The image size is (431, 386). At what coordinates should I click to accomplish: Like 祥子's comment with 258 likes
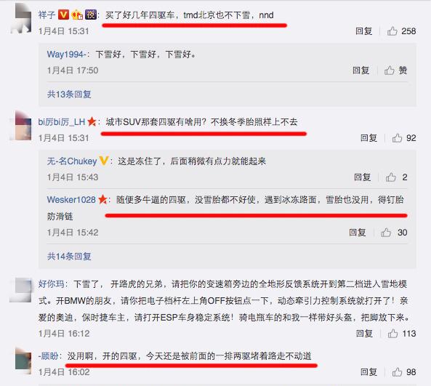(392, 31)
